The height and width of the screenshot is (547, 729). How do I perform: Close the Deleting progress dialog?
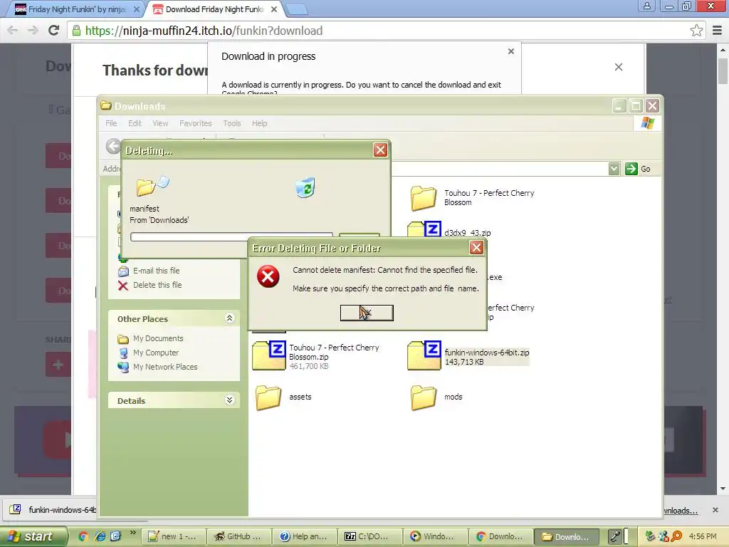380,150
